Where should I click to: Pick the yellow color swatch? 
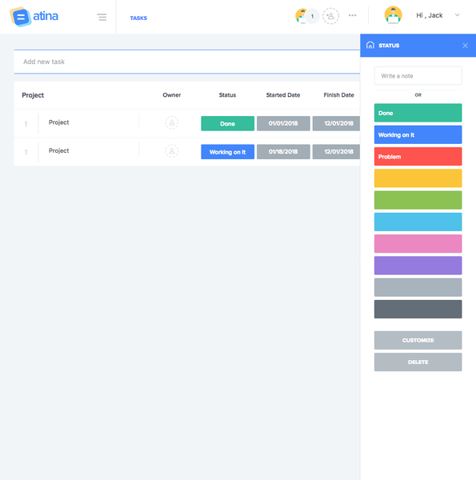[418, 178]
